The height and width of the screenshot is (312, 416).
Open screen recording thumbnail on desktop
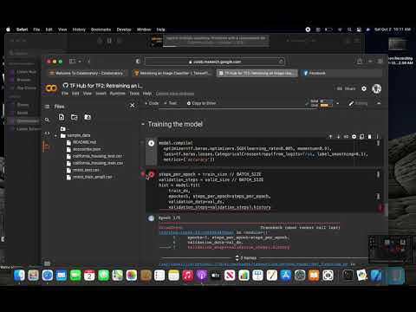[x=398, y=44]
